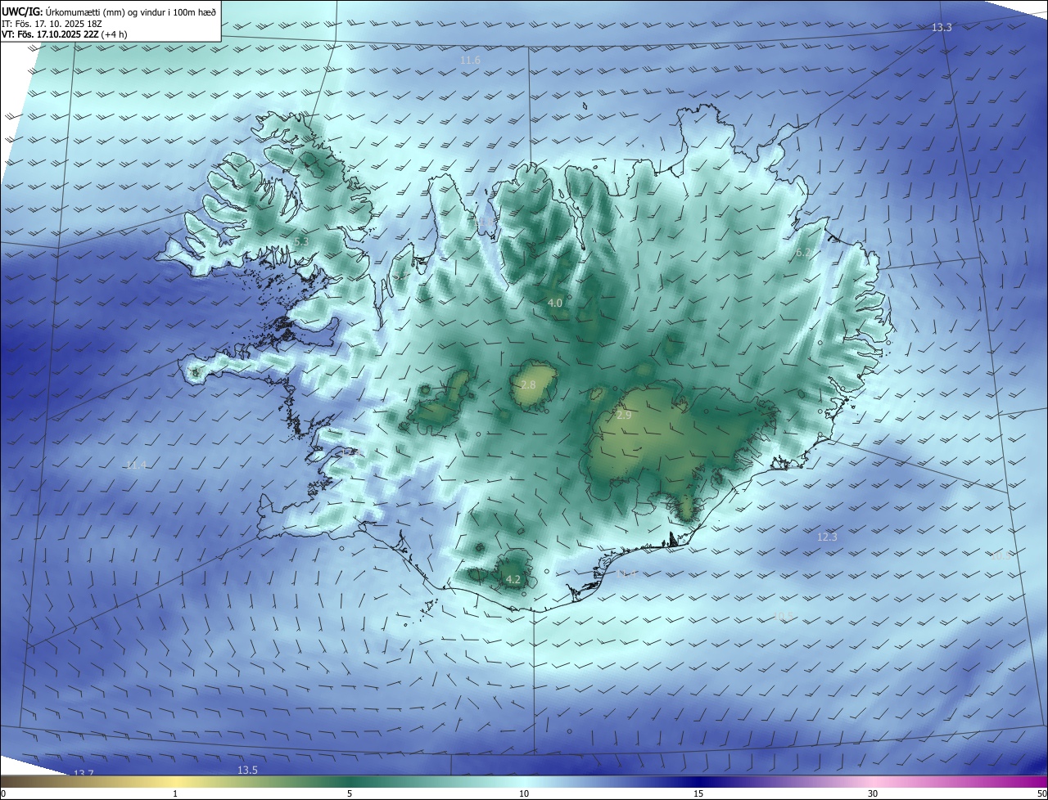Click the 4.2 value label
The width and height of the screenshot is (1048, 800).
513,579
